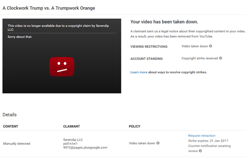Open the 'Learn more' link
Screen dimensions: 249x159
pos(139,72)
